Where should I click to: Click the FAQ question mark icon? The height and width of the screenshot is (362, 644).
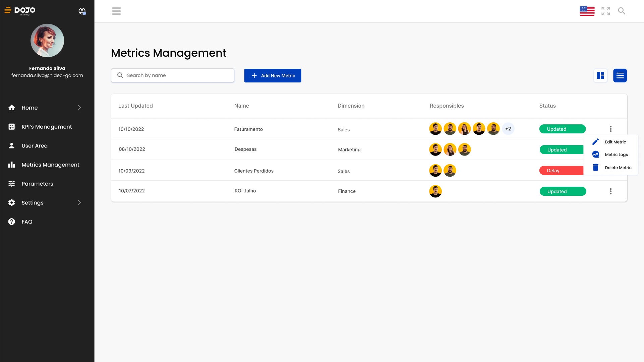[12, 222]
